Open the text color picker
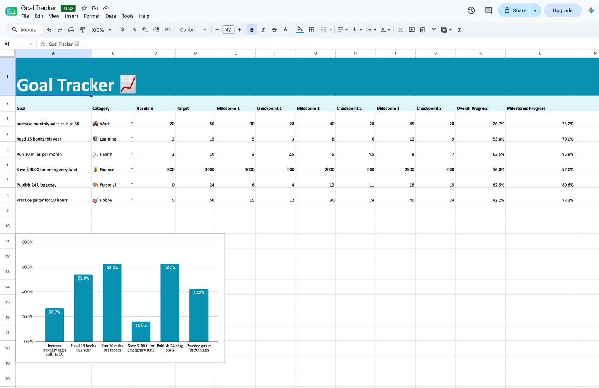The image size is (599, 388). click(x=285, y=30)
